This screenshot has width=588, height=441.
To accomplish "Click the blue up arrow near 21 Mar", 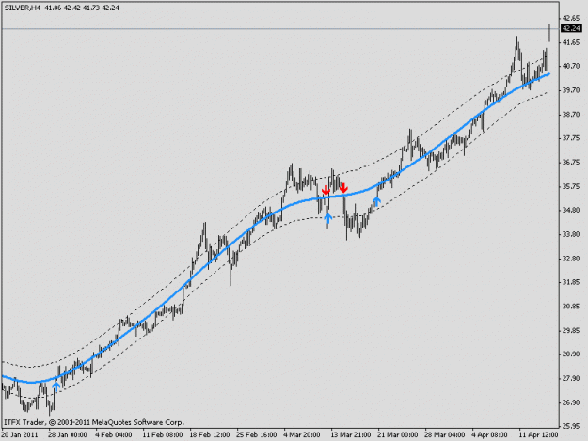I will pyautogui.click(x=377, y=201).
